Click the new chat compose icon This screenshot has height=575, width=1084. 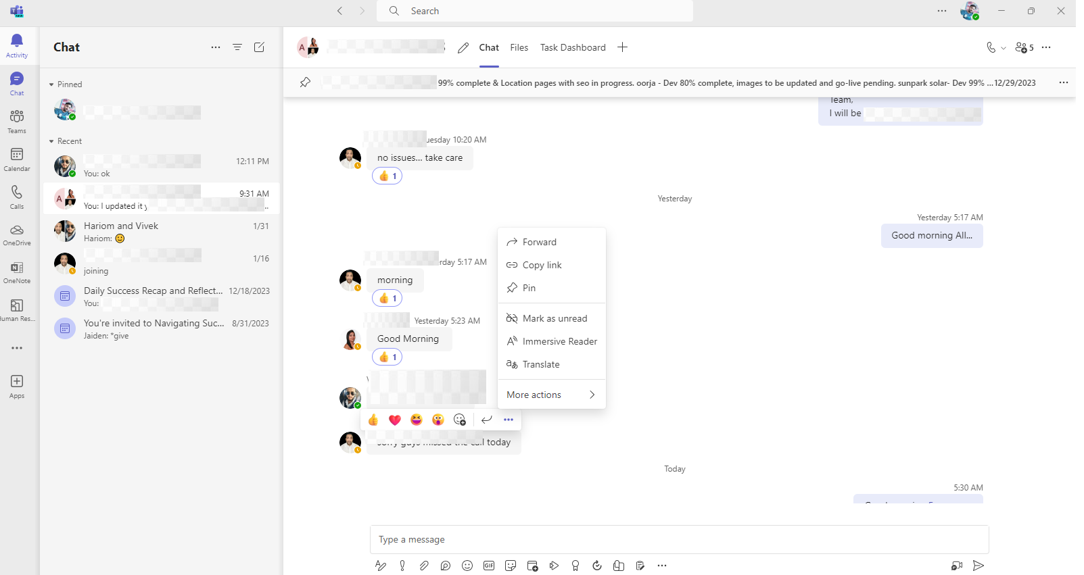pyautogui.click(x=259, y=47)
